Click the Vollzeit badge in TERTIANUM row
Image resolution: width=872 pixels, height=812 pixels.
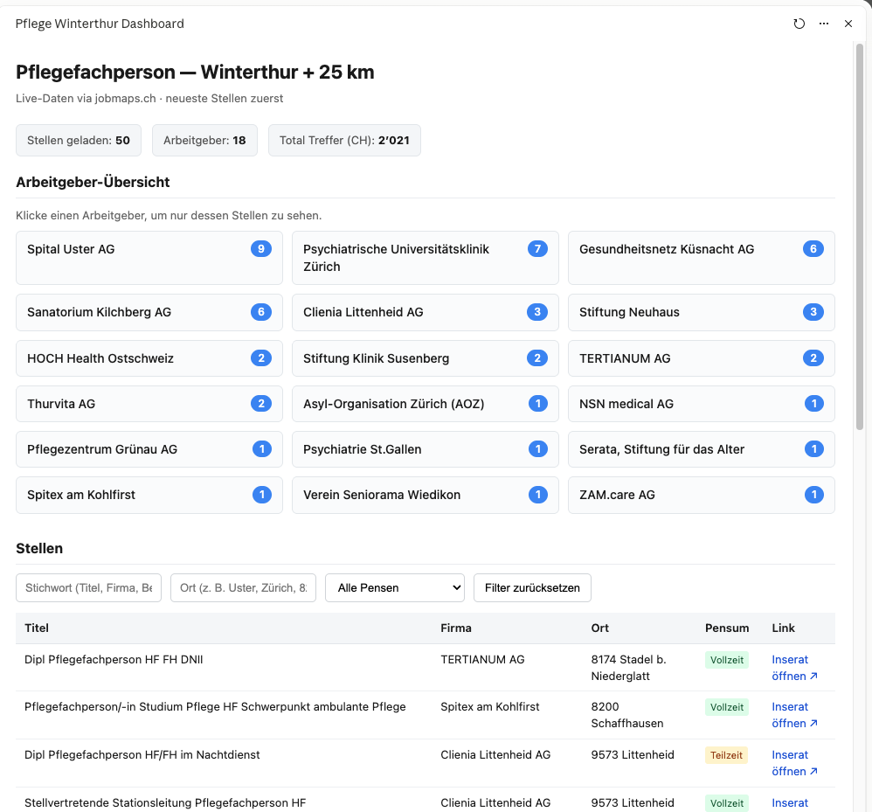coord(727,660)
